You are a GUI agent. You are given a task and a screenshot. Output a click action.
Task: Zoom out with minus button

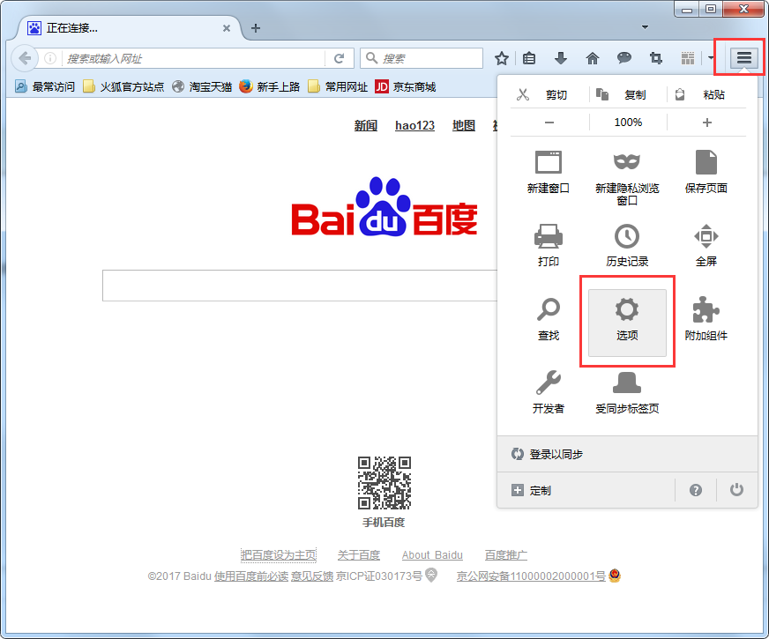tap(549, 123)
